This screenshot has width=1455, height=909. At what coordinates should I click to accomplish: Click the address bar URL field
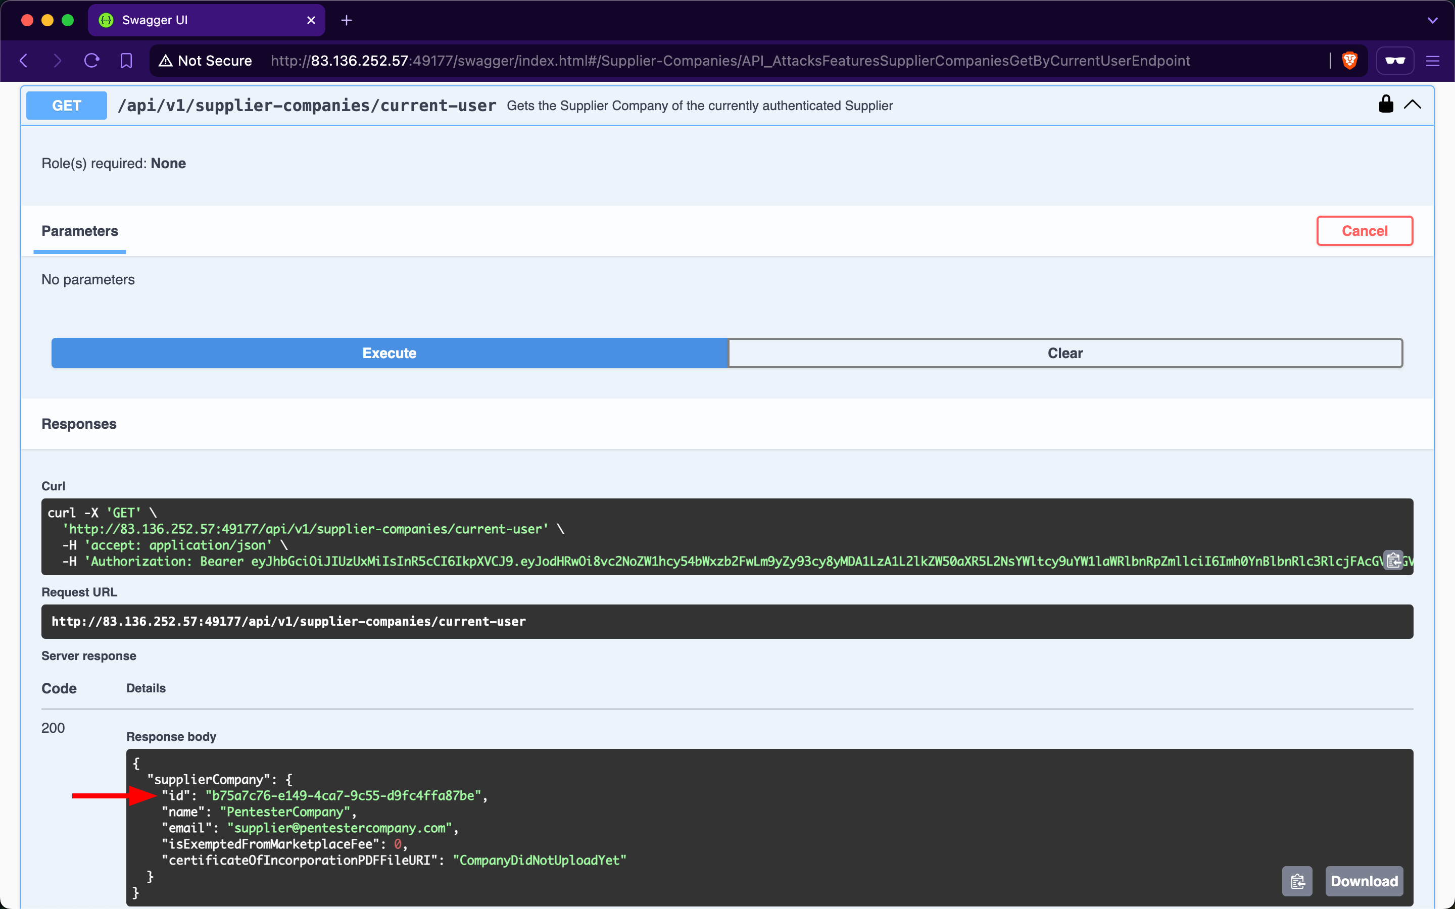point(730,61)
